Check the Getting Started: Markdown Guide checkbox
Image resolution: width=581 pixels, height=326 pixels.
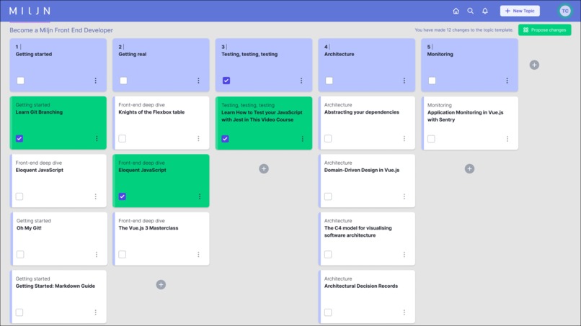[19, 312]
